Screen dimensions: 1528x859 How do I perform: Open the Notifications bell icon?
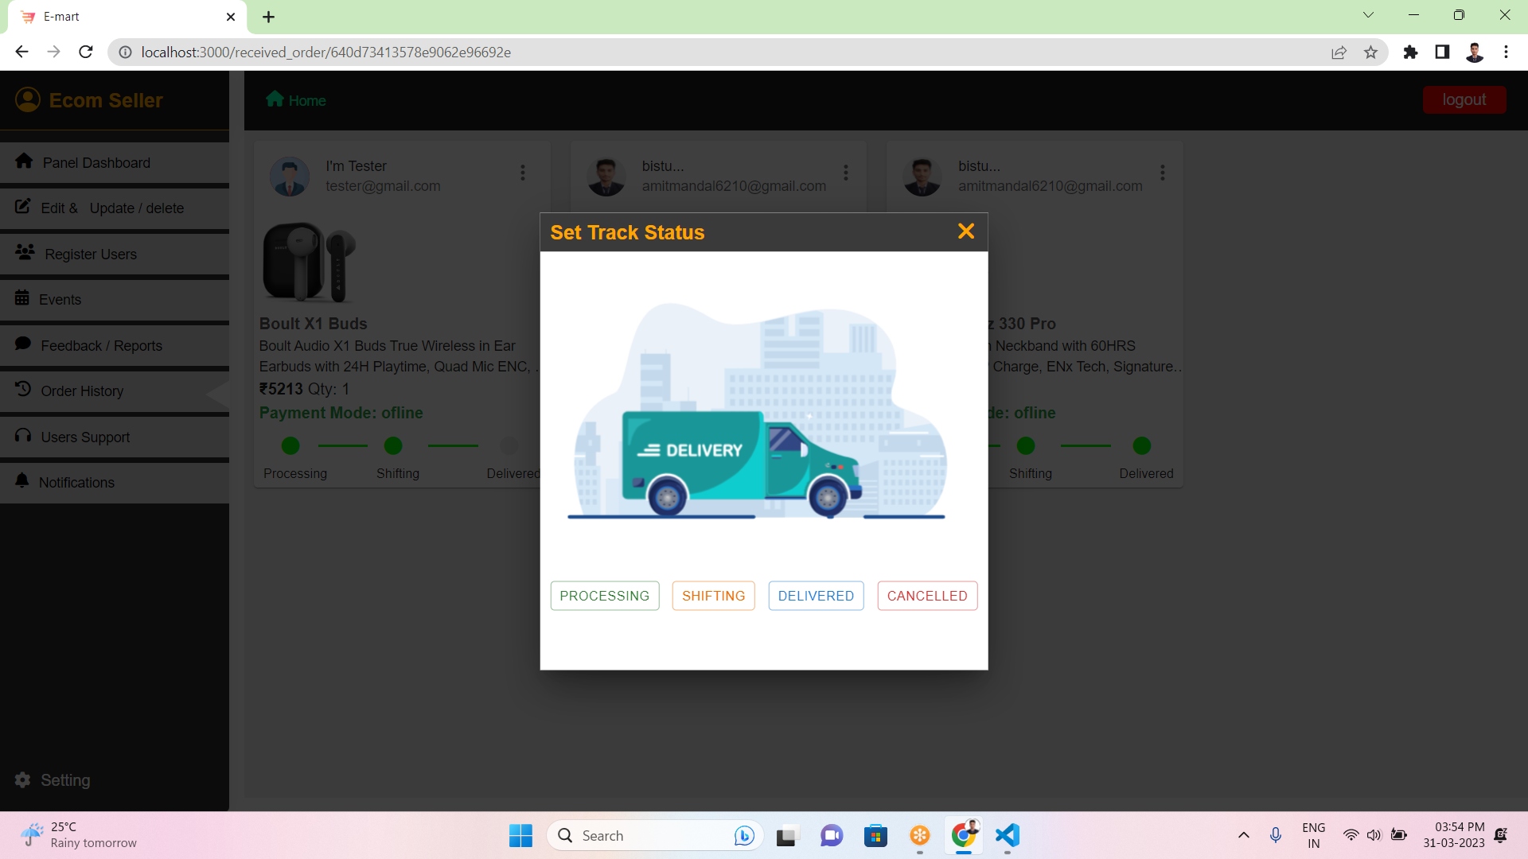click(21, 481)
